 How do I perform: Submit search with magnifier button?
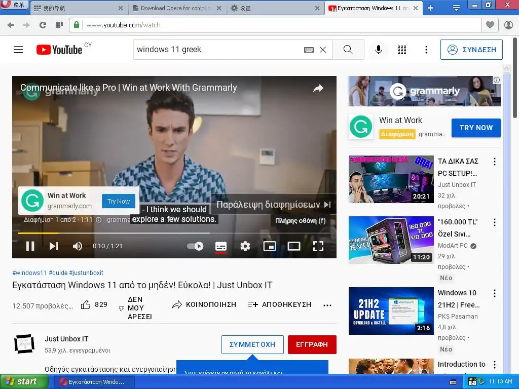pyautogui.click(x=348, y=50)
